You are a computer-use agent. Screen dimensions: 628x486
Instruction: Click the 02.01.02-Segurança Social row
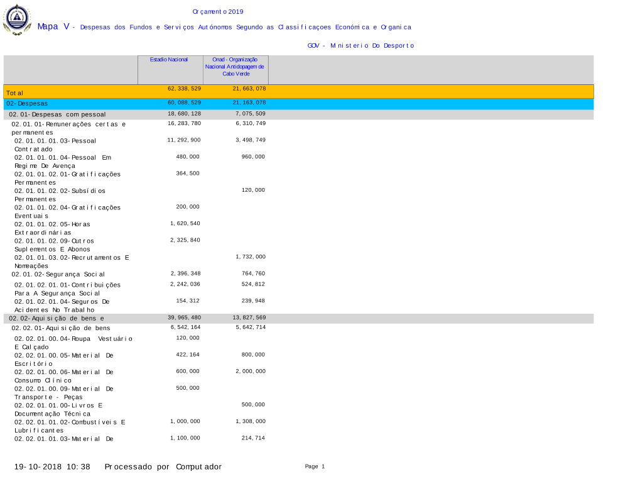[x=58, y=274]
